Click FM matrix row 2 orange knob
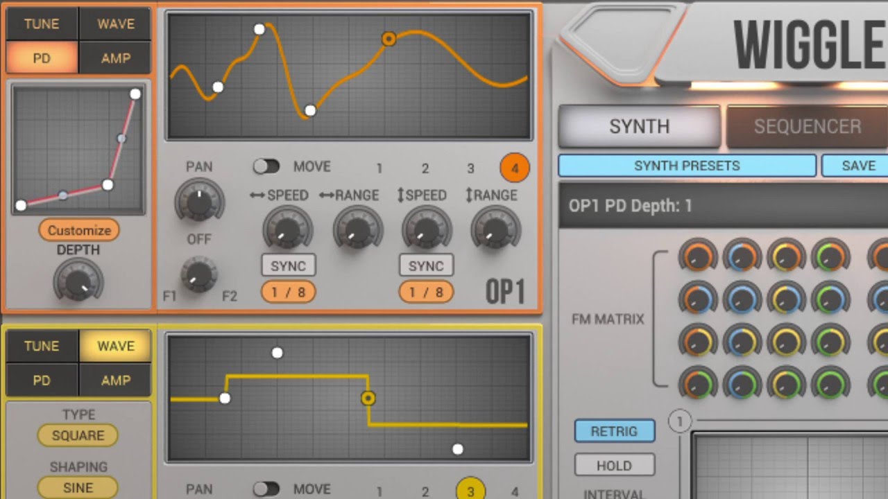Viewport: 888px width, 499px height. point(697,299)
